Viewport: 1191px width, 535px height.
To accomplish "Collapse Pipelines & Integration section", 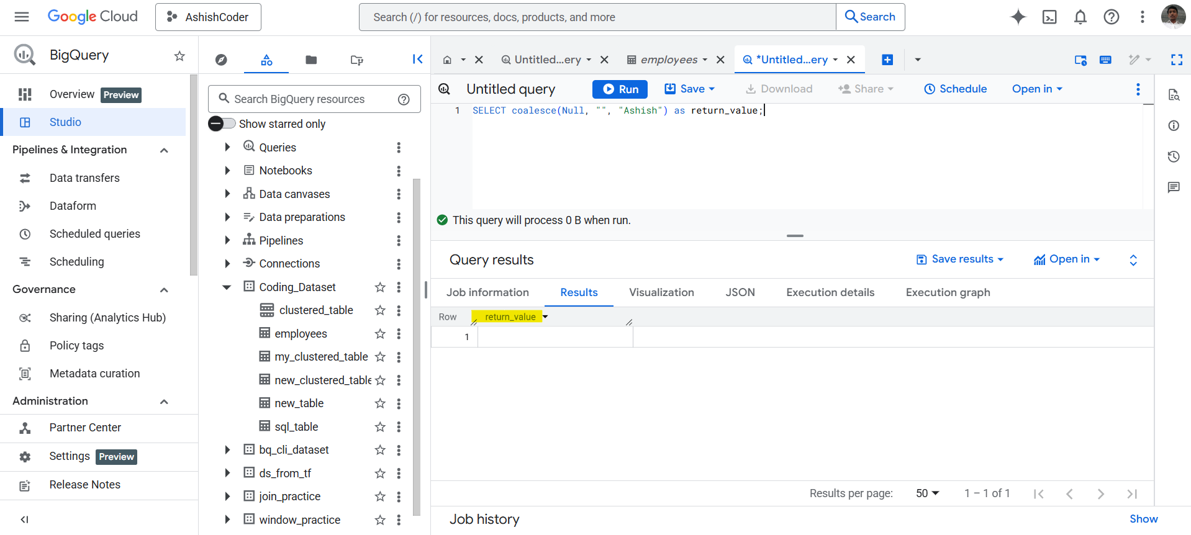I will click(x=164, y=150).
